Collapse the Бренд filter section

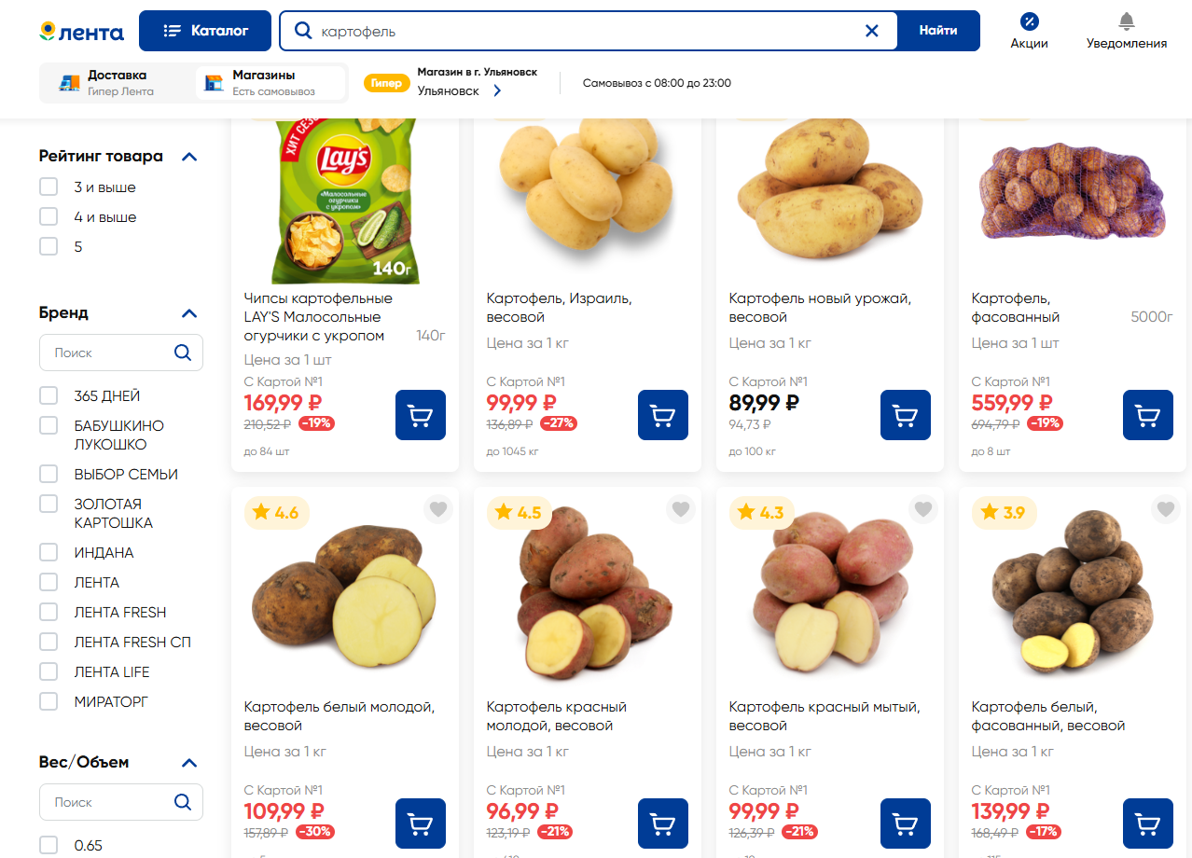click(x=189, y=313)
